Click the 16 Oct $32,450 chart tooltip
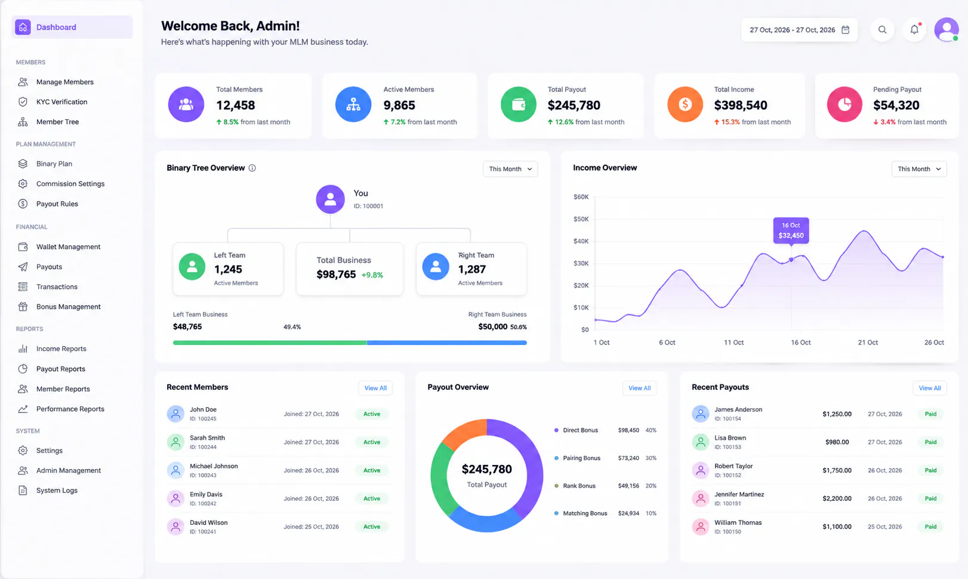Image resolution: width=968 pixels, height=579 pixels. coord(791,230)
